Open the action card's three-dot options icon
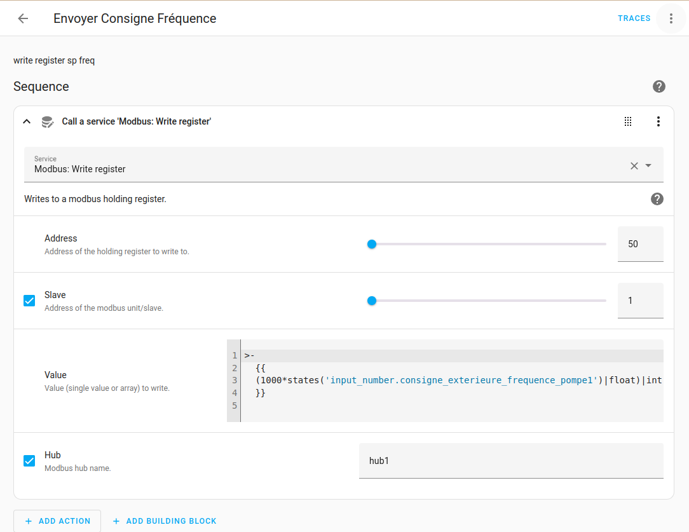Screen dimensions: 689x532 (658, 121)
